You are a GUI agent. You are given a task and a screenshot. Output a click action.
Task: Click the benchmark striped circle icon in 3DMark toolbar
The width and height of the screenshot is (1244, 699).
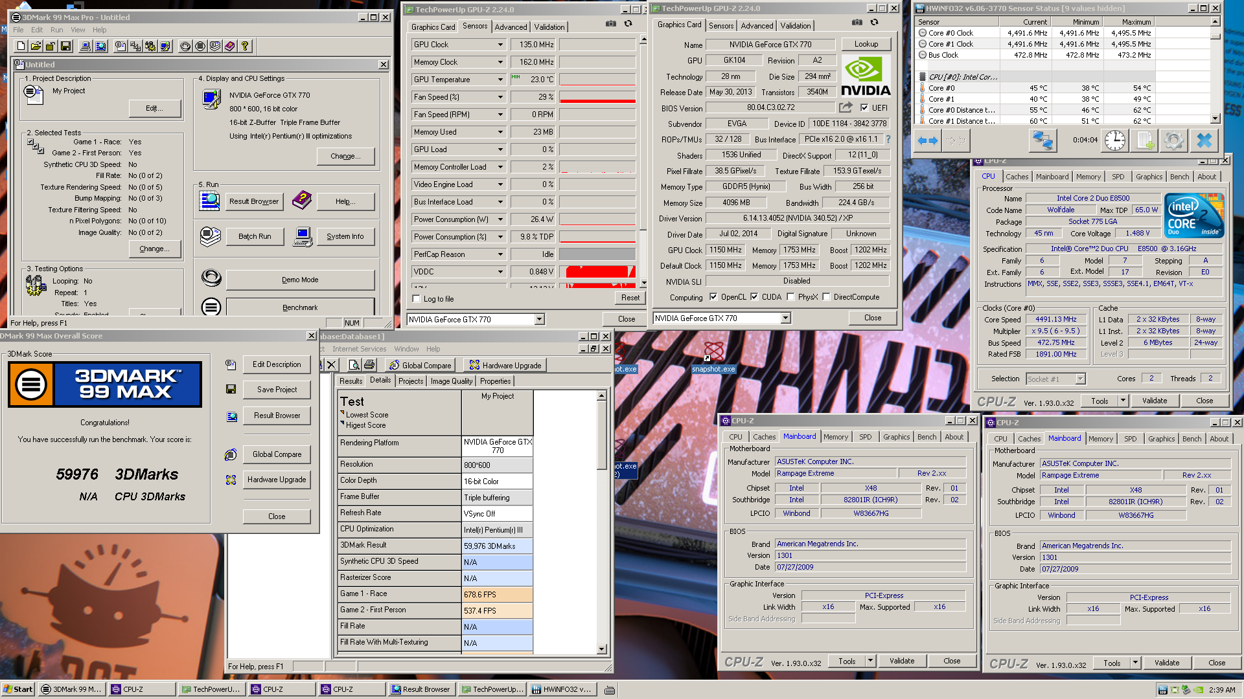[200, 46]
